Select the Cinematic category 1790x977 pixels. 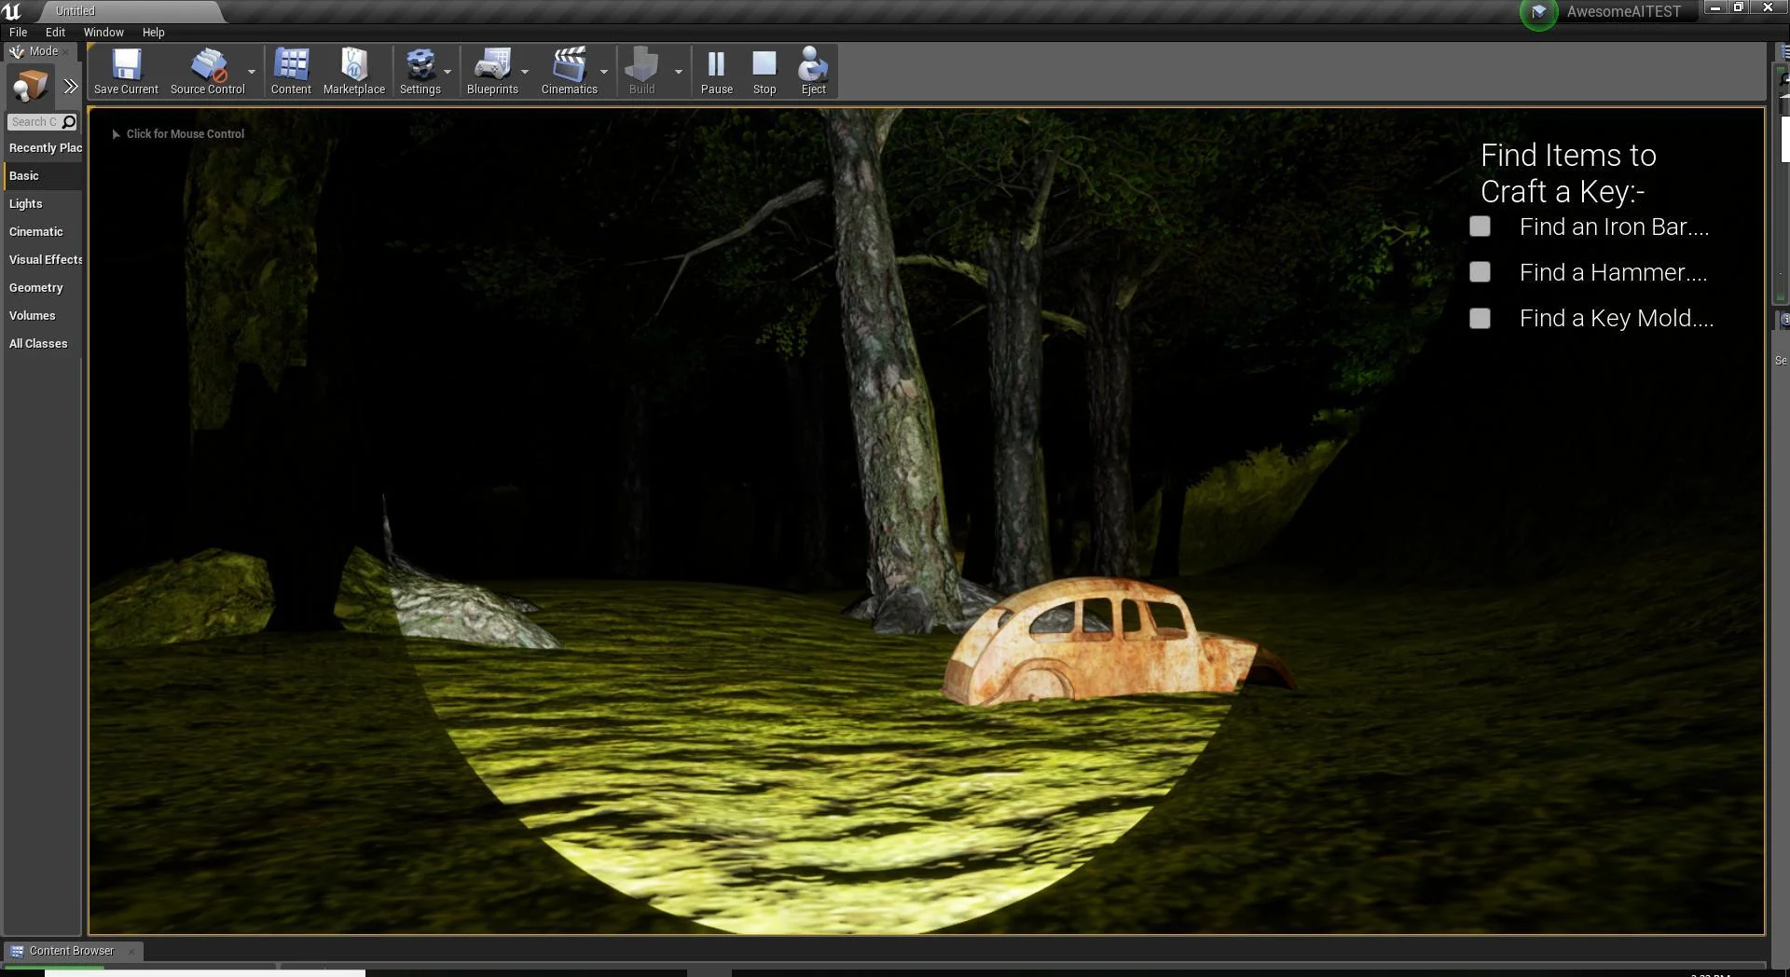[44, 232]
